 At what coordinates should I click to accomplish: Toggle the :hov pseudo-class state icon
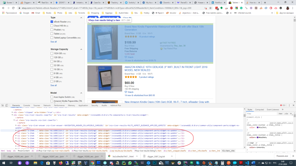click(280, 114)
